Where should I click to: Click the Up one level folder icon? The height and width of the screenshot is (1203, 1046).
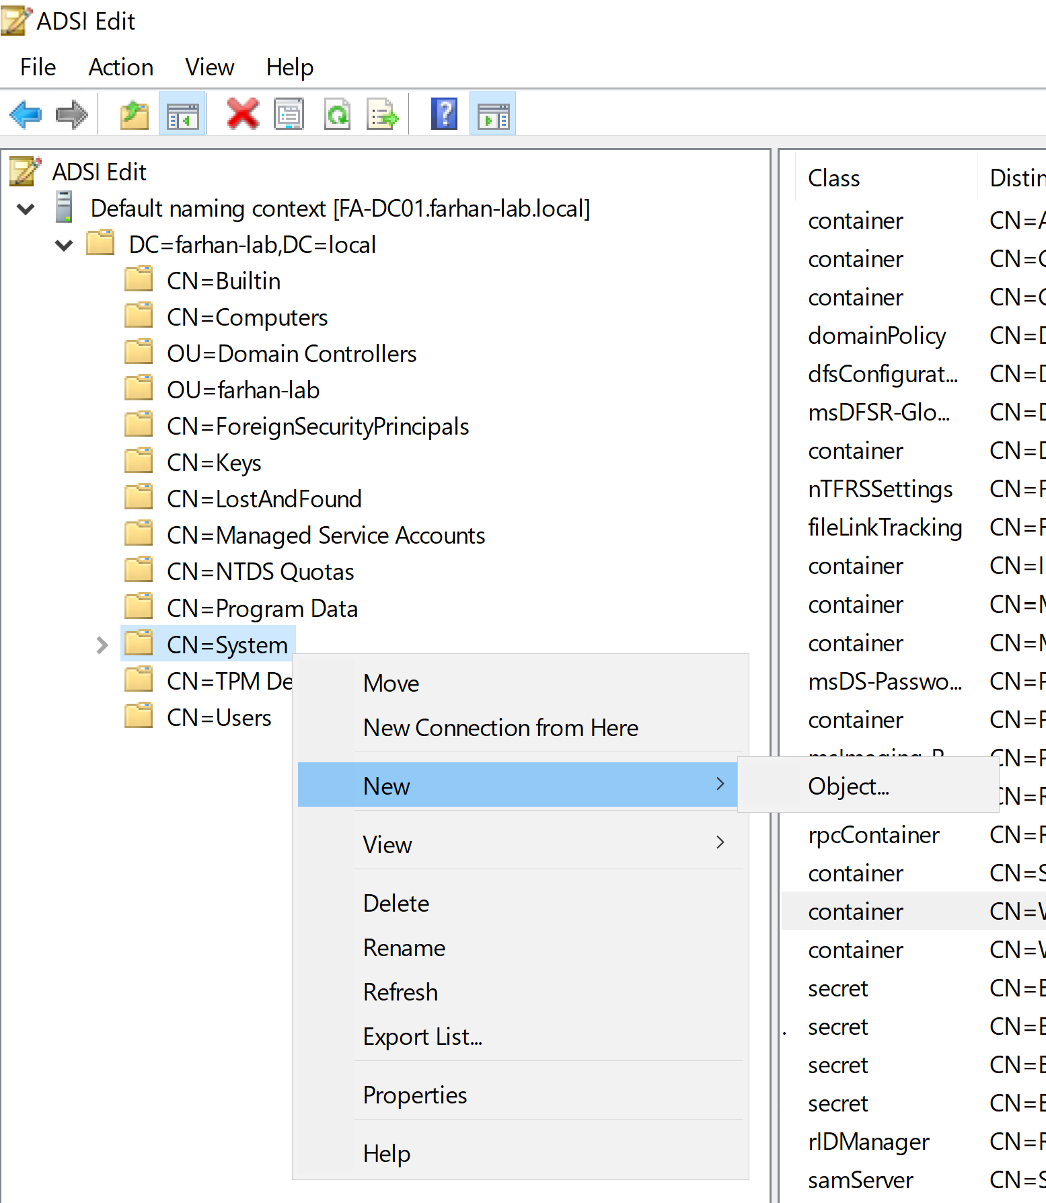135,114
